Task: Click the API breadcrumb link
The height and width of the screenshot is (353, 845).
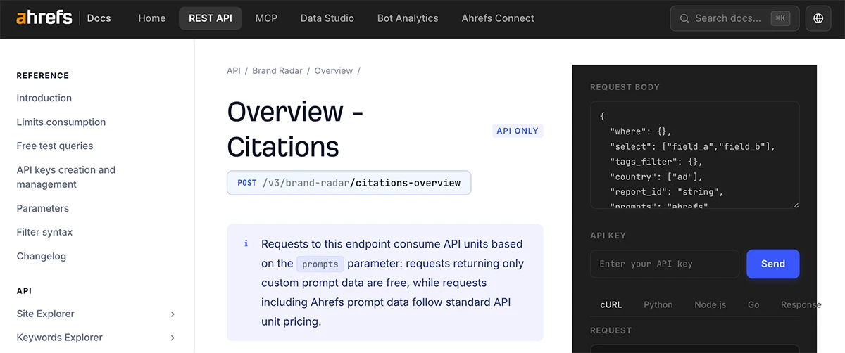Action: pos(234,71)
